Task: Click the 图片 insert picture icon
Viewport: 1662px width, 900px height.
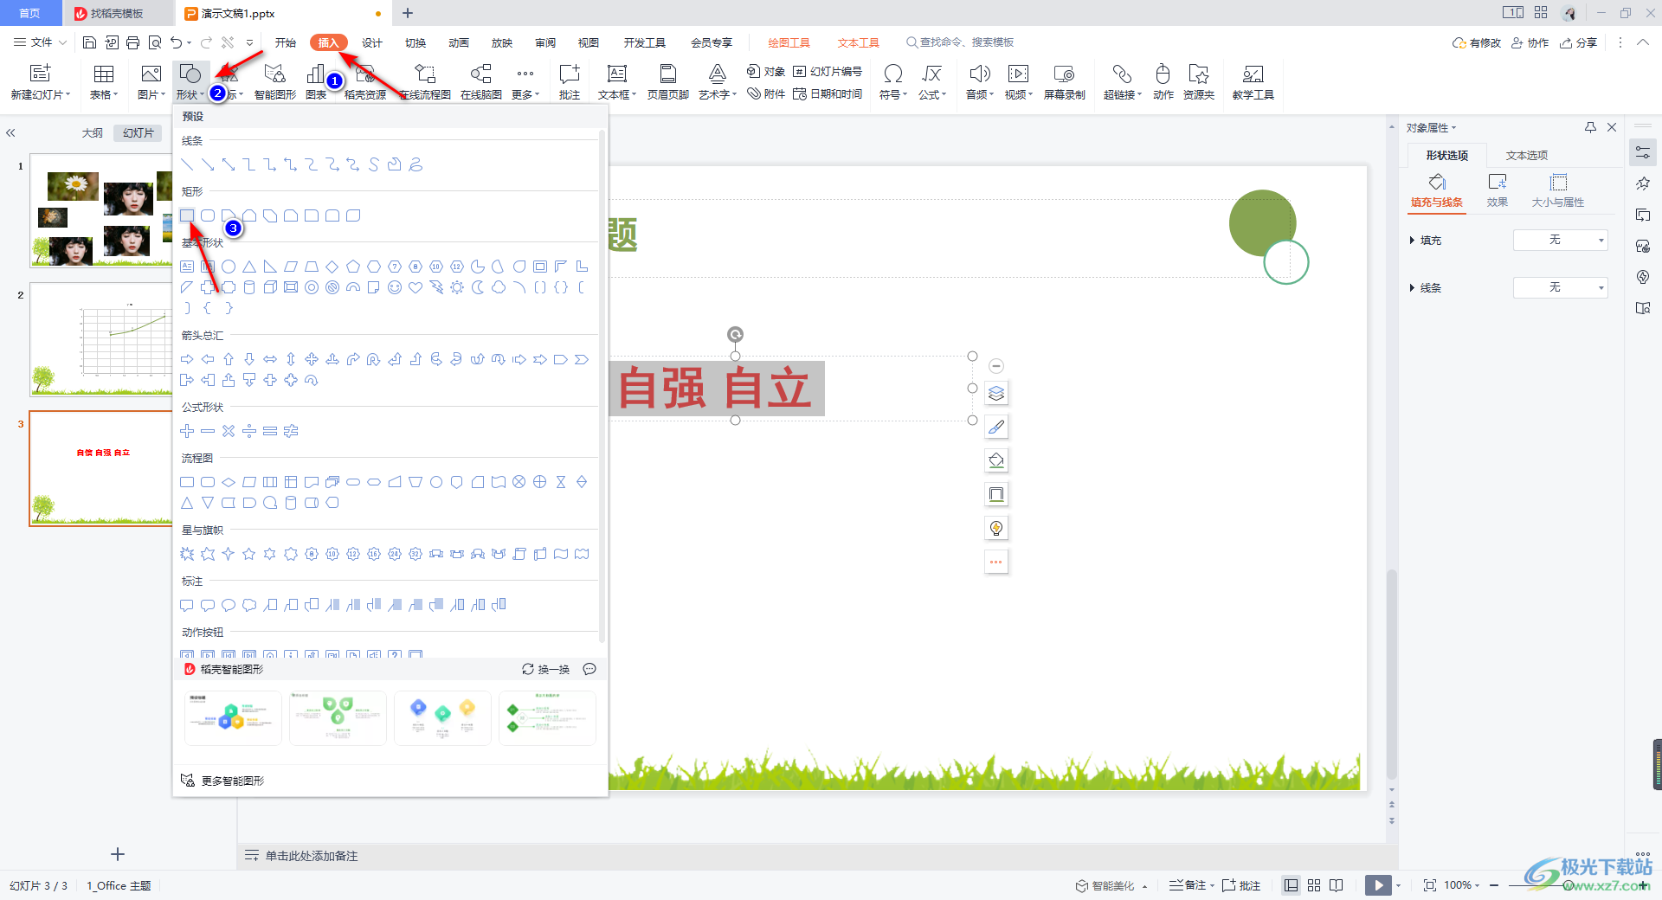Action: tap(151, 74)
